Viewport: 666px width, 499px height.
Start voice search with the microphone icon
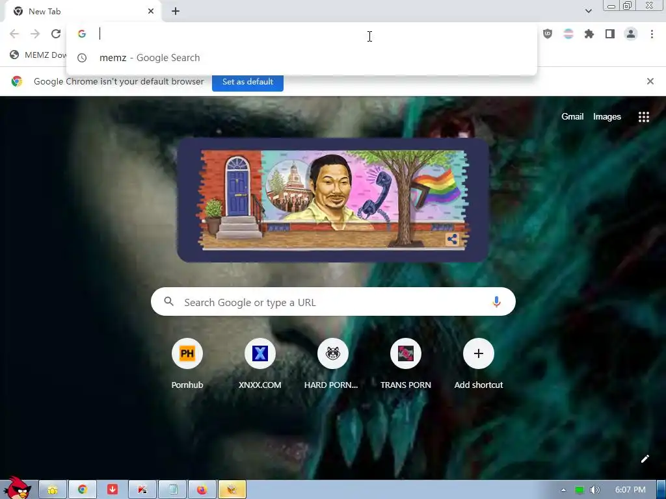(496, 301)
